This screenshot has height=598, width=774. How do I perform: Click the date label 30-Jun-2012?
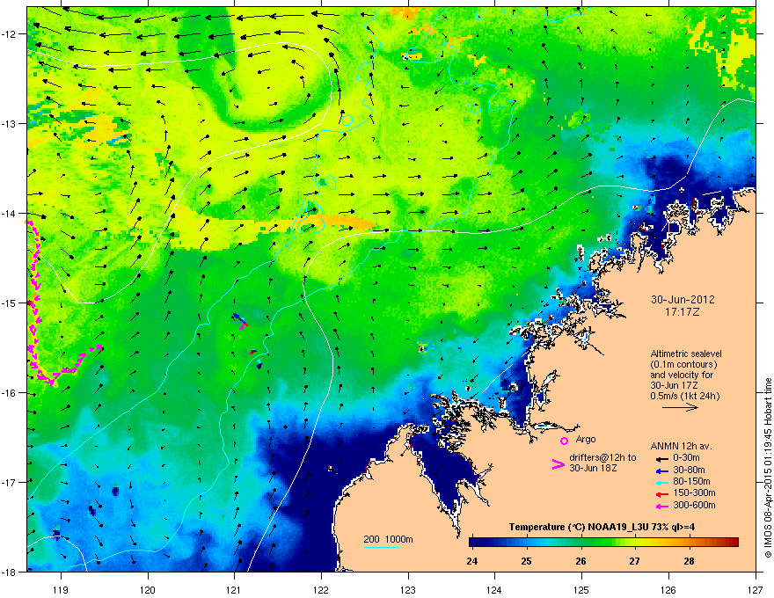(683, 300)
